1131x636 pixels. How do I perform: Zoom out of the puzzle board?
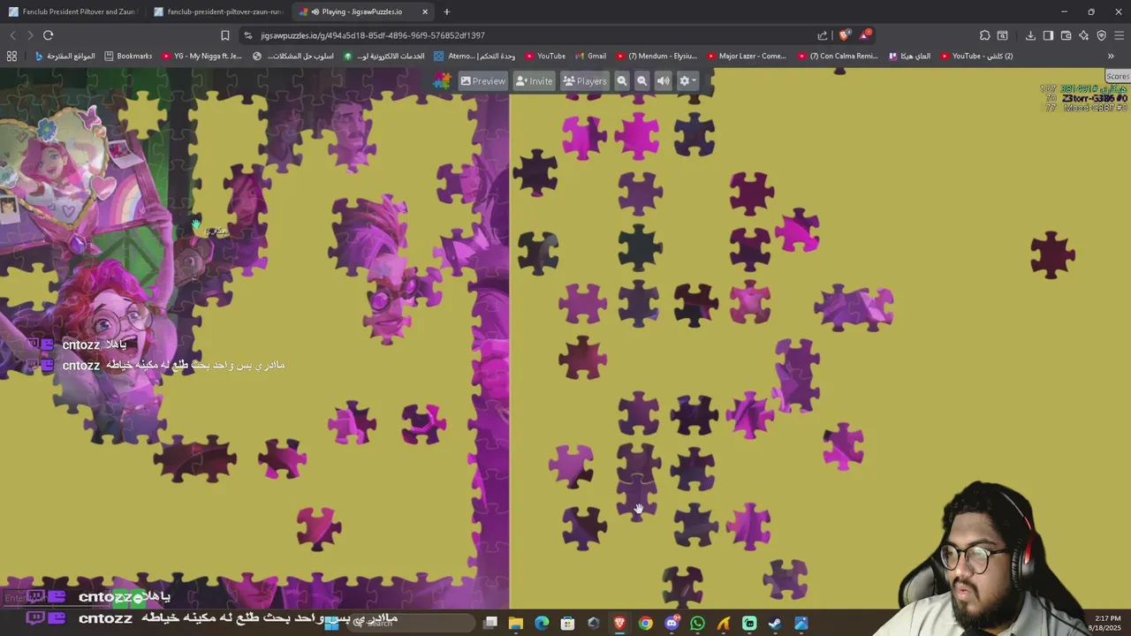[x=642, y=81]
